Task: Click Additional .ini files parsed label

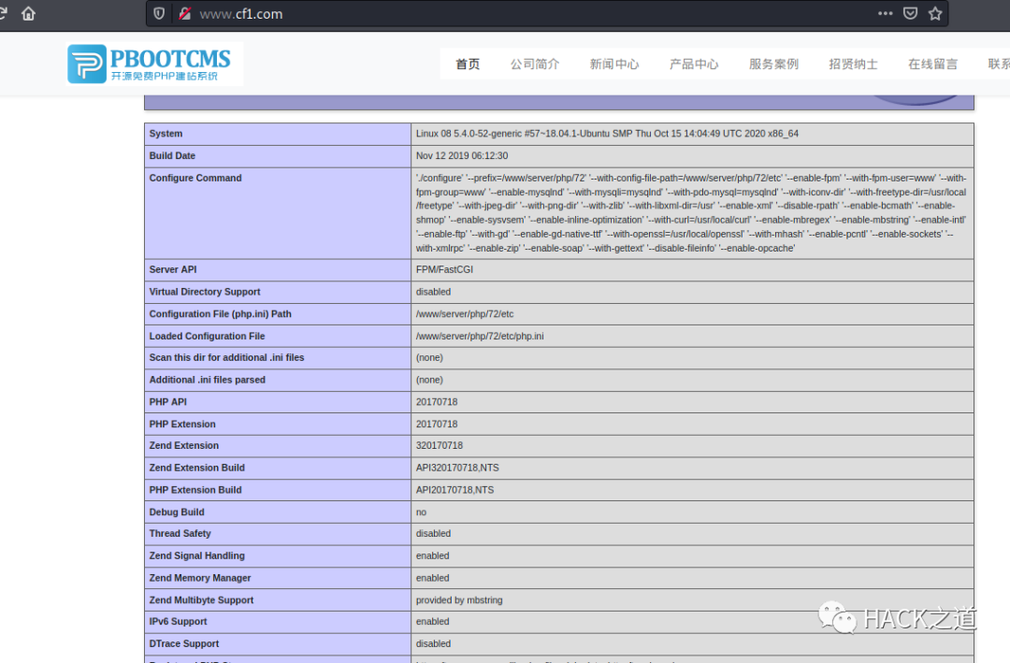Action: coord(208,380)
